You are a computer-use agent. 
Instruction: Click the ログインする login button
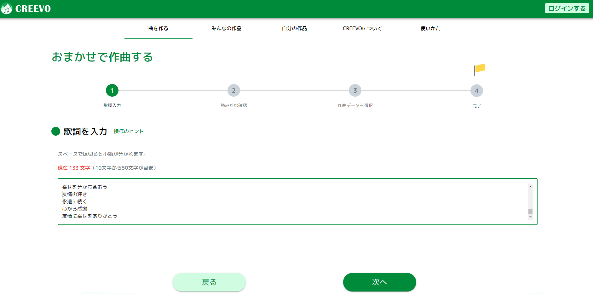(x=567, y=8)
